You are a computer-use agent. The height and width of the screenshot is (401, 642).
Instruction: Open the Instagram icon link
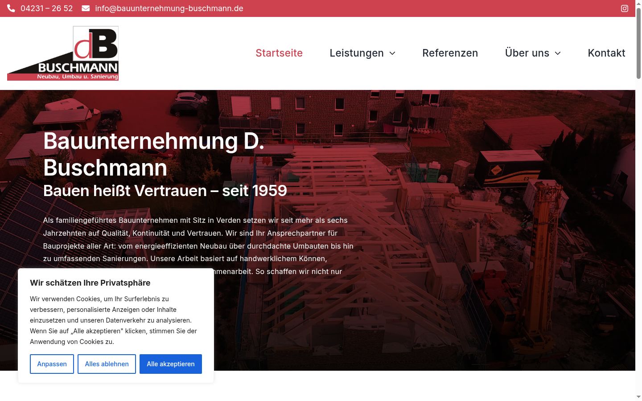tap(625, 8)
